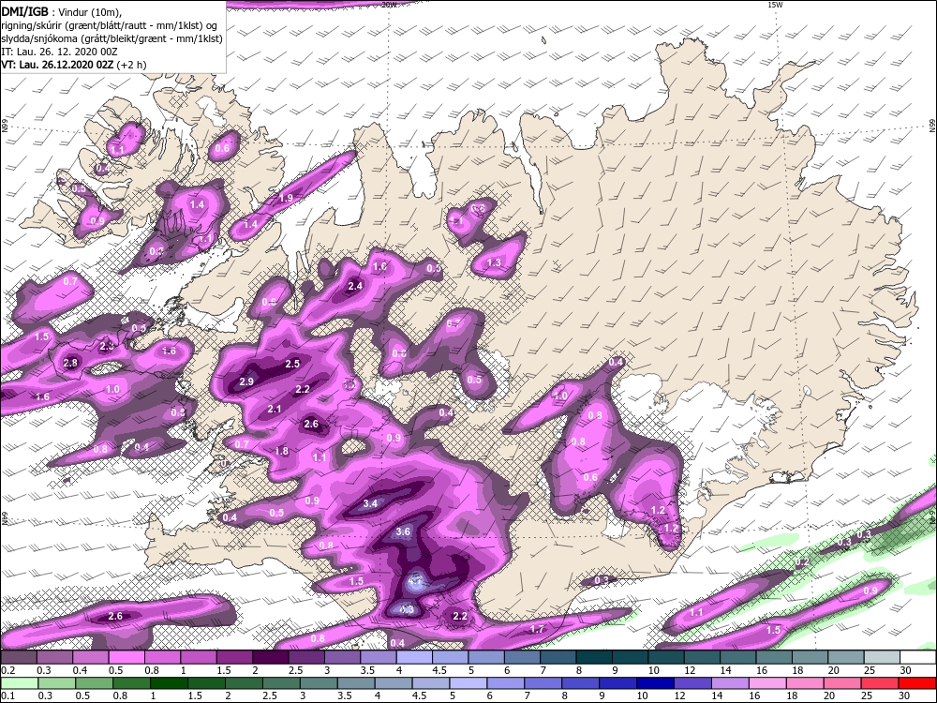The image size is (937, 703).
Task: Click the 2.1 precipitation value on the map
Action: pos(275,409)
